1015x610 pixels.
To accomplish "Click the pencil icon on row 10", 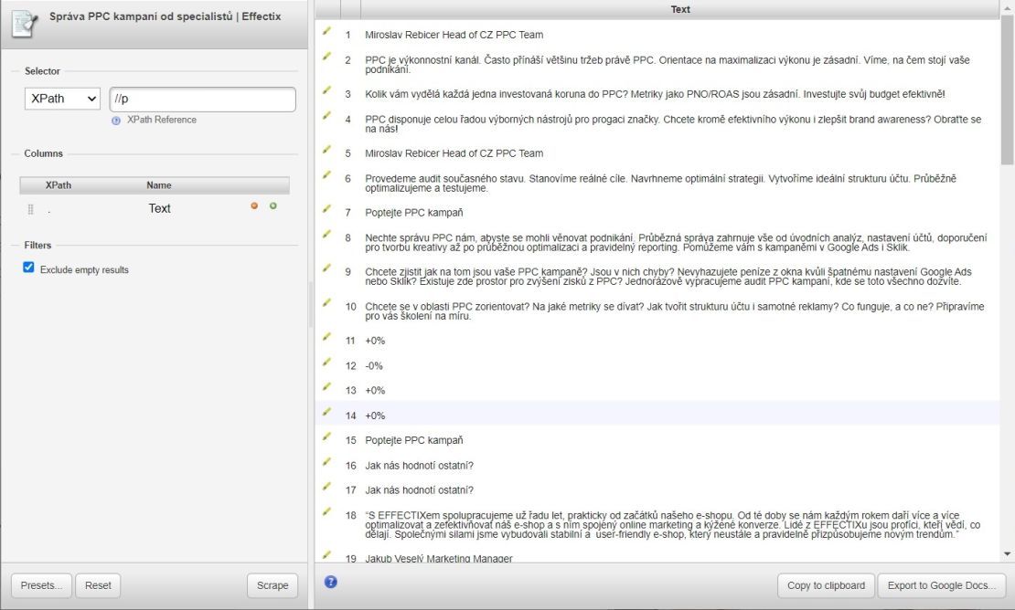I will (326, 302).
